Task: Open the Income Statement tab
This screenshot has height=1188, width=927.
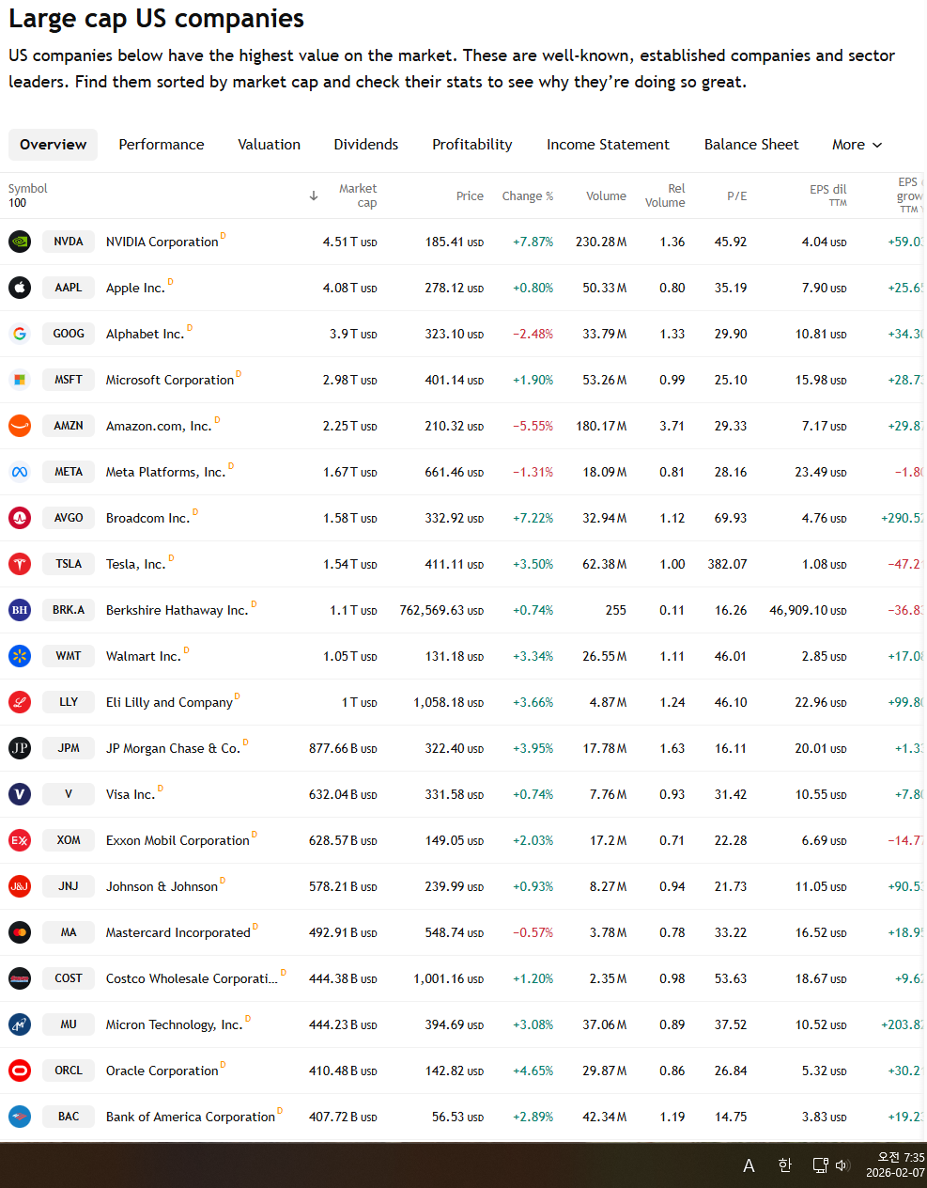Action: 609,145
